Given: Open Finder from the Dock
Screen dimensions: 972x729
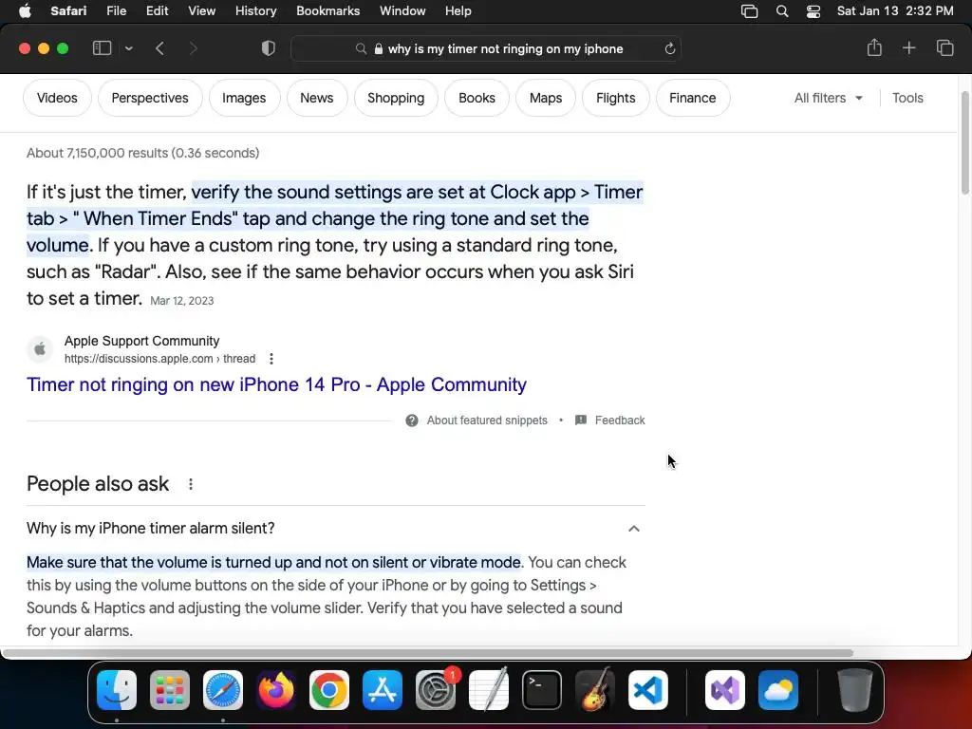Looking at the screenshot, I should 117,690.
